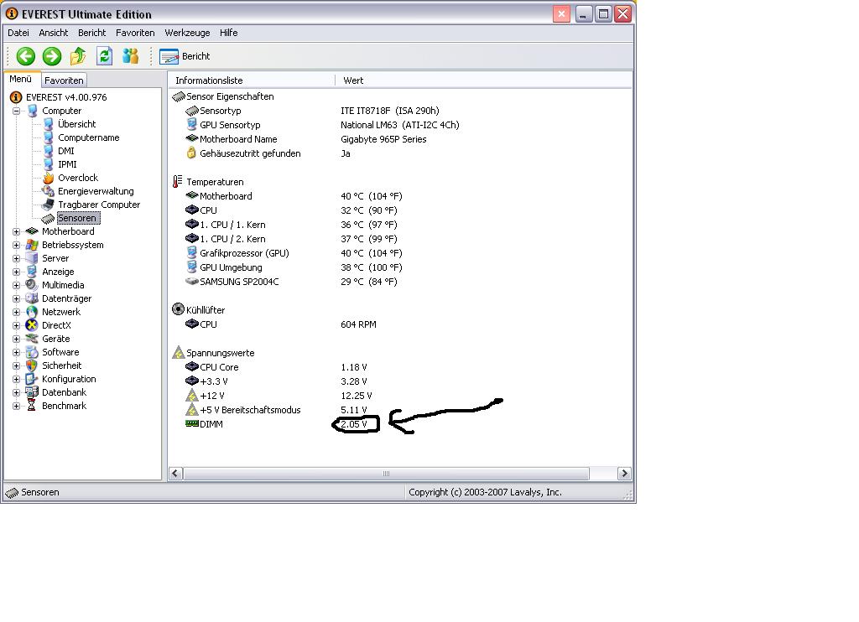Click the Bericht report toolbar button

click(185, 56)
